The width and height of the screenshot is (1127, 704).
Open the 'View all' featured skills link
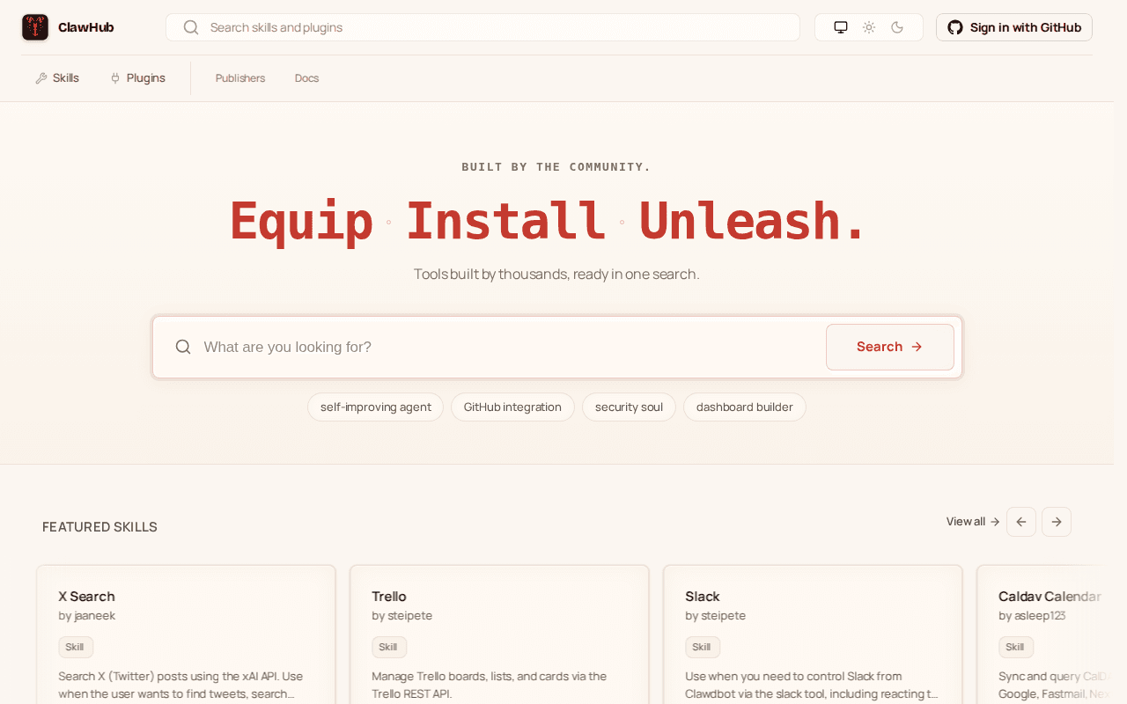tap(973, 522)
